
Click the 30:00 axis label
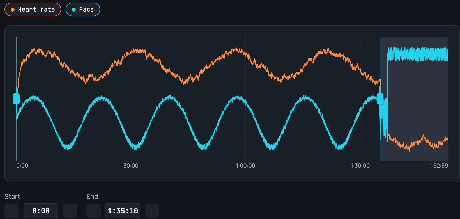coord(131,166)
